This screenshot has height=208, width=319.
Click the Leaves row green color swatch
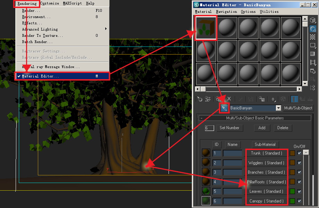[292, 191]
